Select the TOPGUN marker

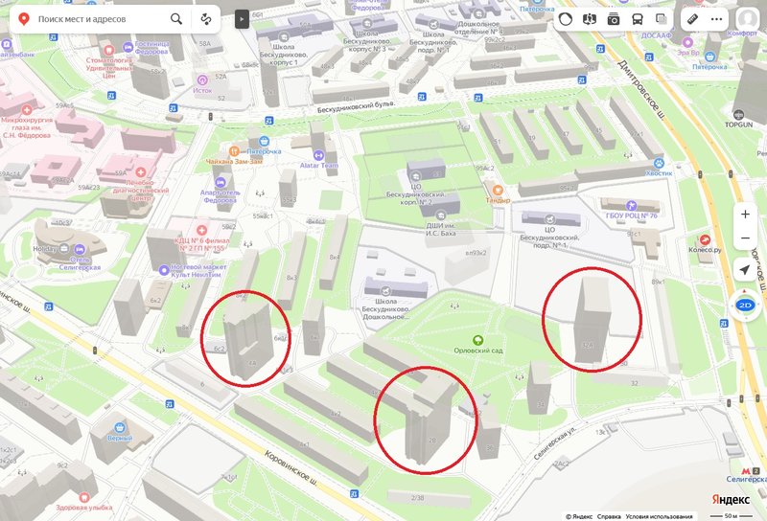pyautogui.click(x=738, y=115)
